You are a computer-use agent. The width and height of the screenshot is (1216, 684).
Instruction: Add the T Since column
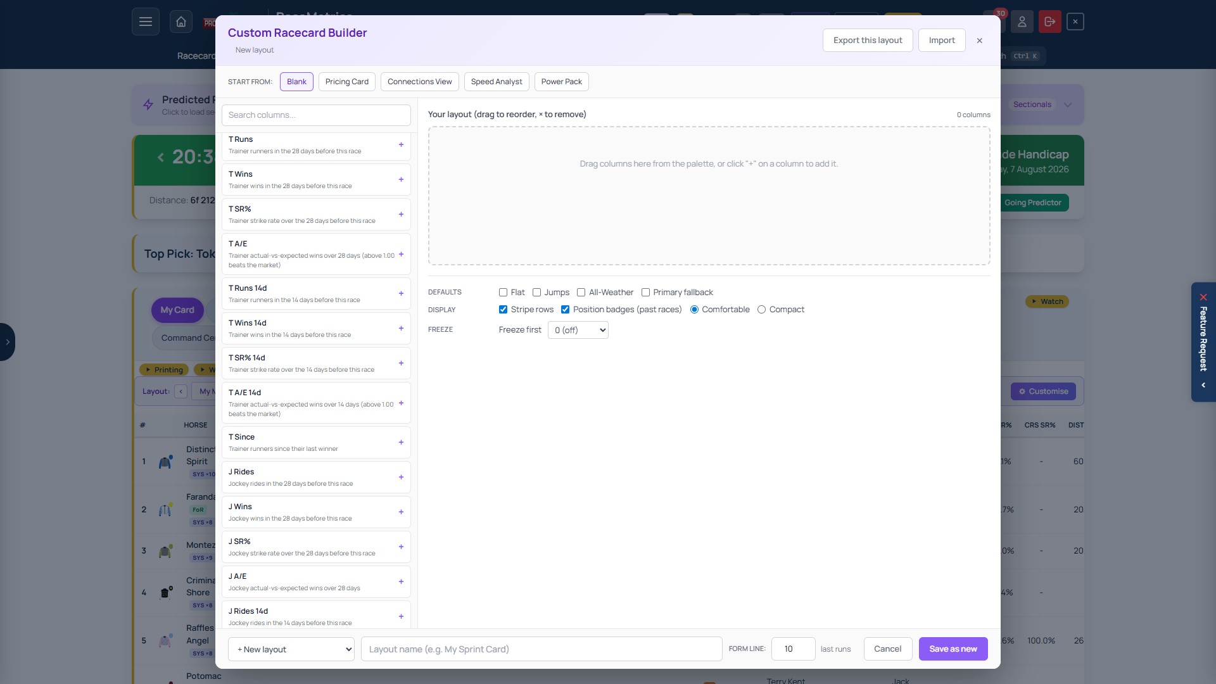[401, 443]
